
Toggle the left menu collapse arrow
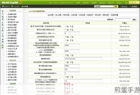(x=25, y=9)
